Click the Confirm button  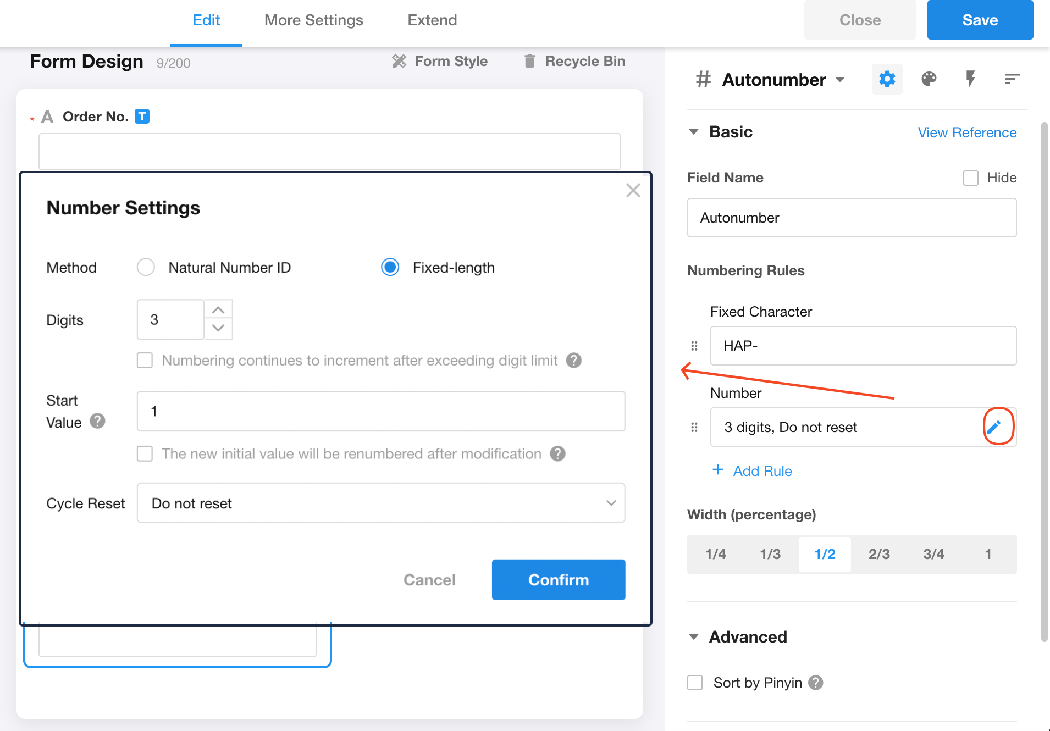(x=558, y=580)
